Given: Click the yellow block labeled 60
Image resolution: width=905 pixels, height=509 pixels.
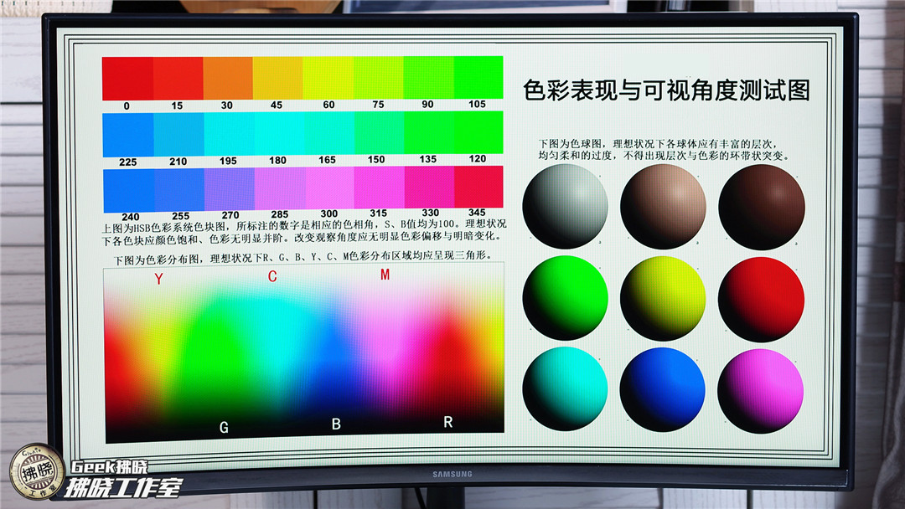Looking at the screenshot, I should pos(328,78).
